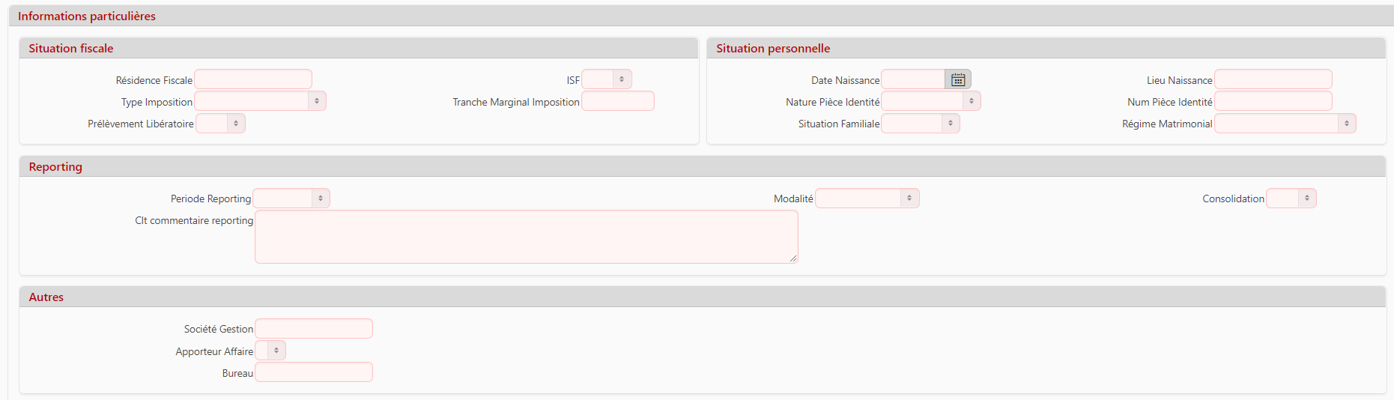Click the Clt commentaire reporting textarea
The width and height of the screenshot is (1394, 400).
tap(526, 237)
